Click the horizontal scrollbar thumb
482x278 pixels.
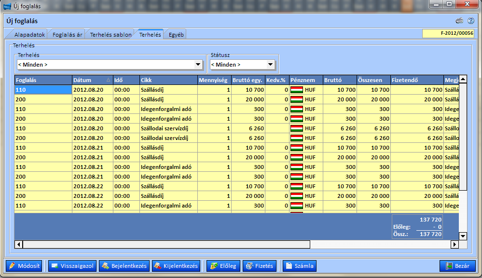[x=166, y=245]
